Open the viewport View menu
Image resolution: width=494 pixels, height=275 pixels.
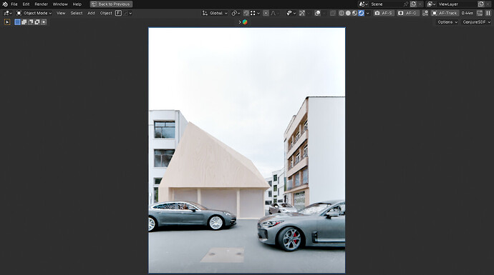(61, 13)
